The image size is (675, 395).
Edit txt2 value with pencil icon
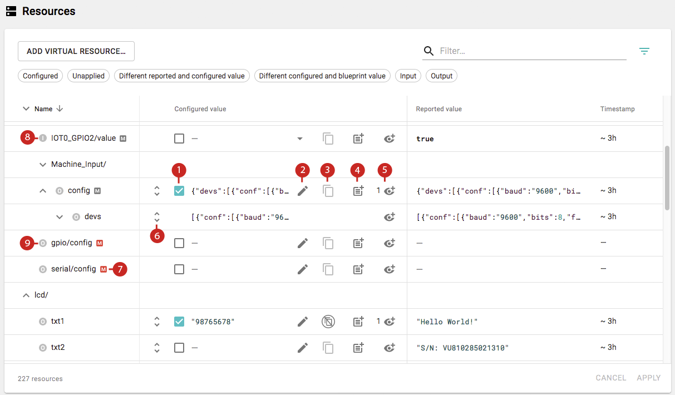[x=302, y=348]
